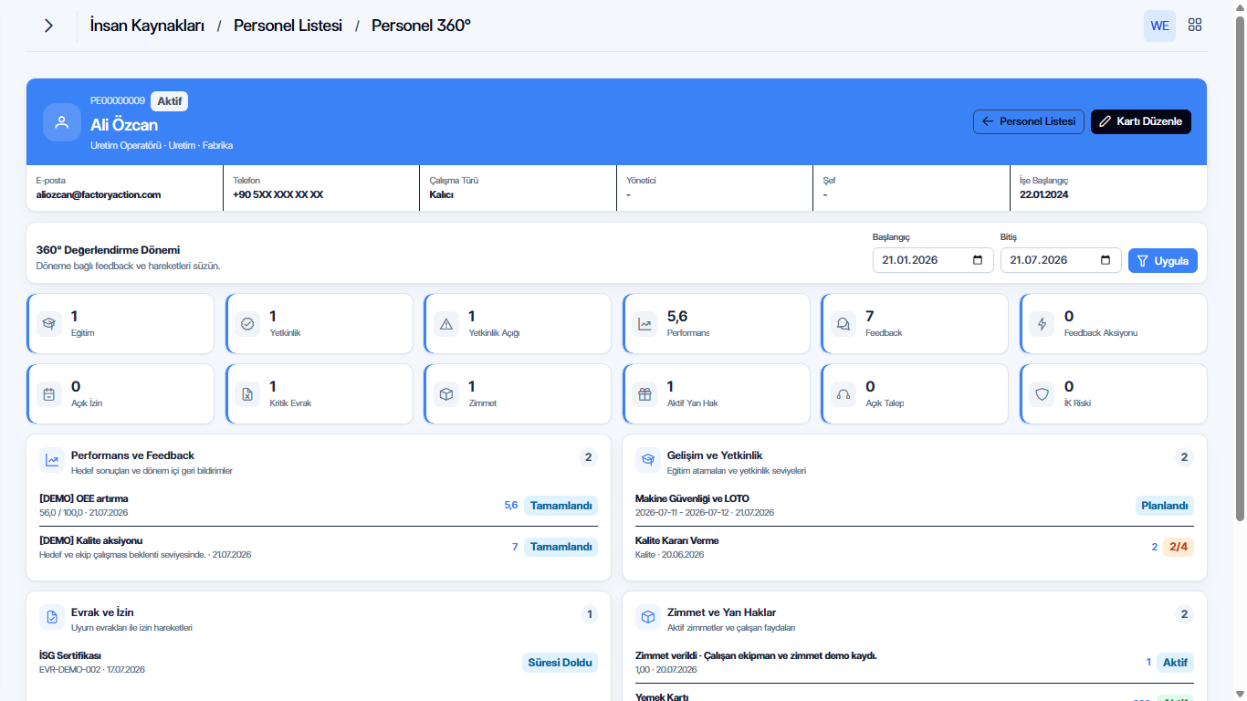Click the İşe Başlangıç date 22.01.2024
Viewport: 1247px width, 701px height.
click(1044, 194)
